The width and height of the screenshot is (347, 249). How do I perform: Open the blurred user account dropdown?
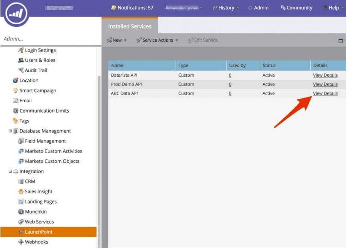pyautogui.click(x=184, y=8)
